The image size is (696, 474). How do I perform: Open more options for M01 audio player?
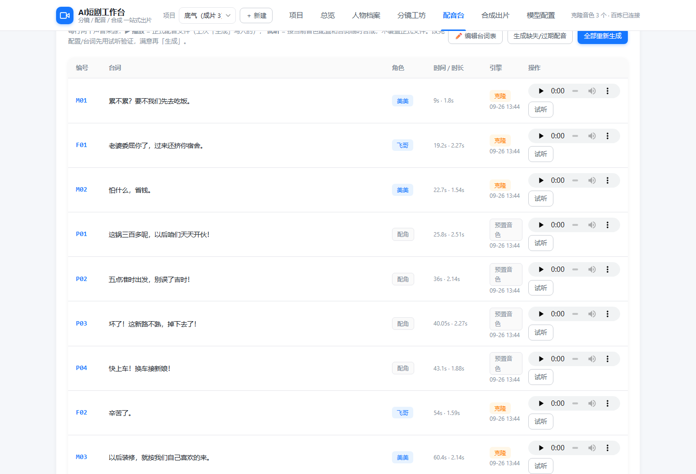608,91
